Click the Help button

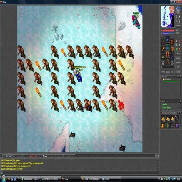pyautogui.click(x=178, y=67)
